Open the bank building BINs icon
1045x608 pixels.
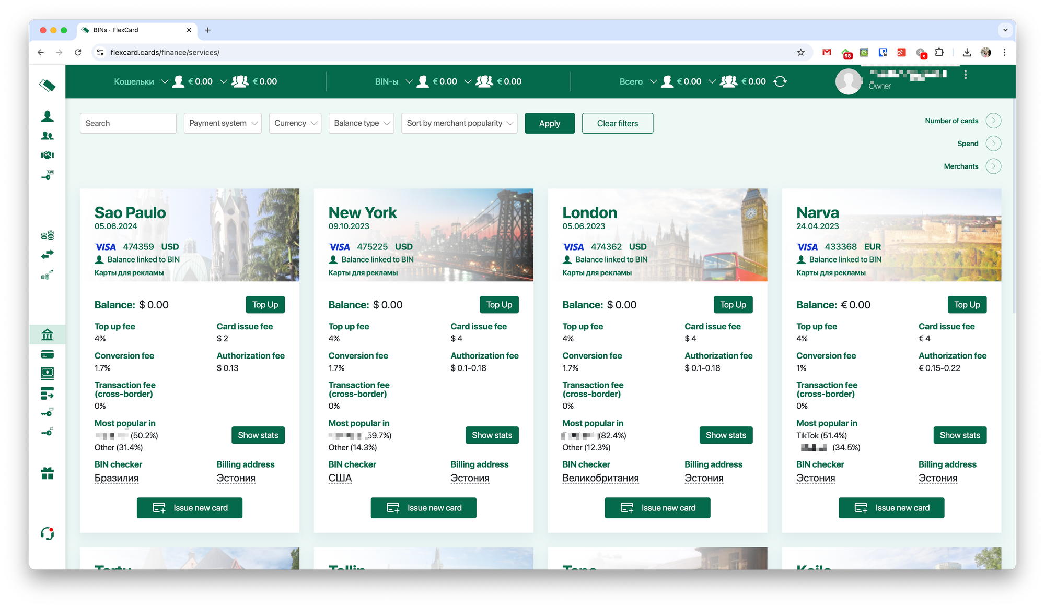point(47,335)
